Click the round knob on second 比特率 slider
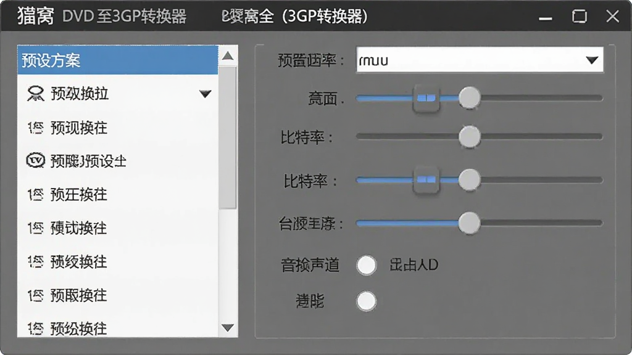The width and height of the screenshot is (632, 355). 469,179
